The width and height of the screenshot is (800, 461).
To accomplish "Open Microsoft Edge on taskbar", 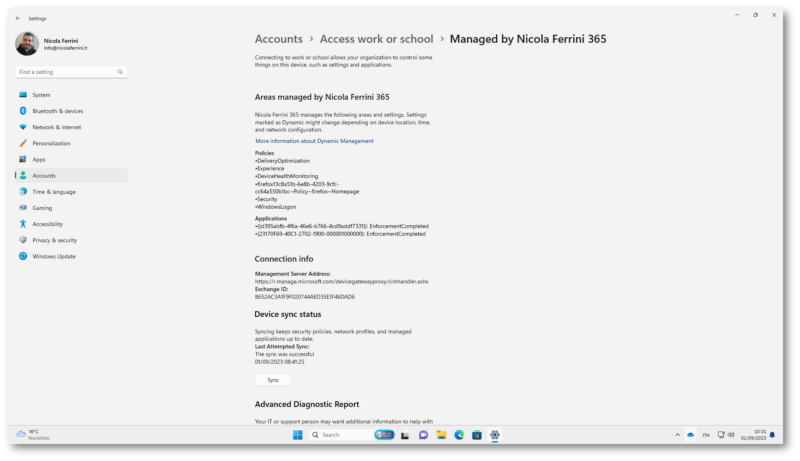I will [459, 435].
